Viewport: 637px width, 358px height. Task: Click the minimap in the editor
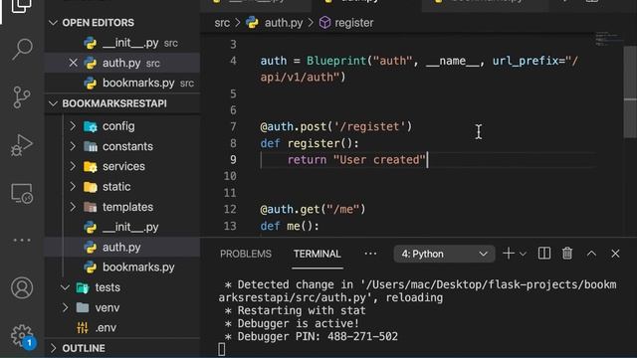coord(609,39)
